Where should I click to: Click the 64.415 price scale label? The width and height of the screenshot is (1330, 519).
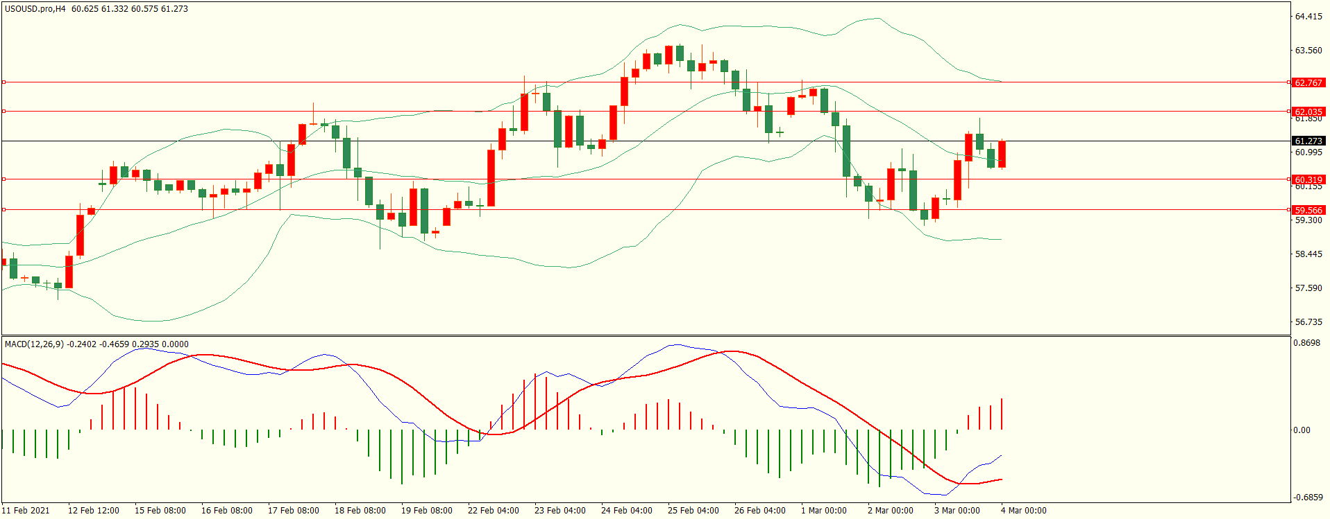(1308, 17)
